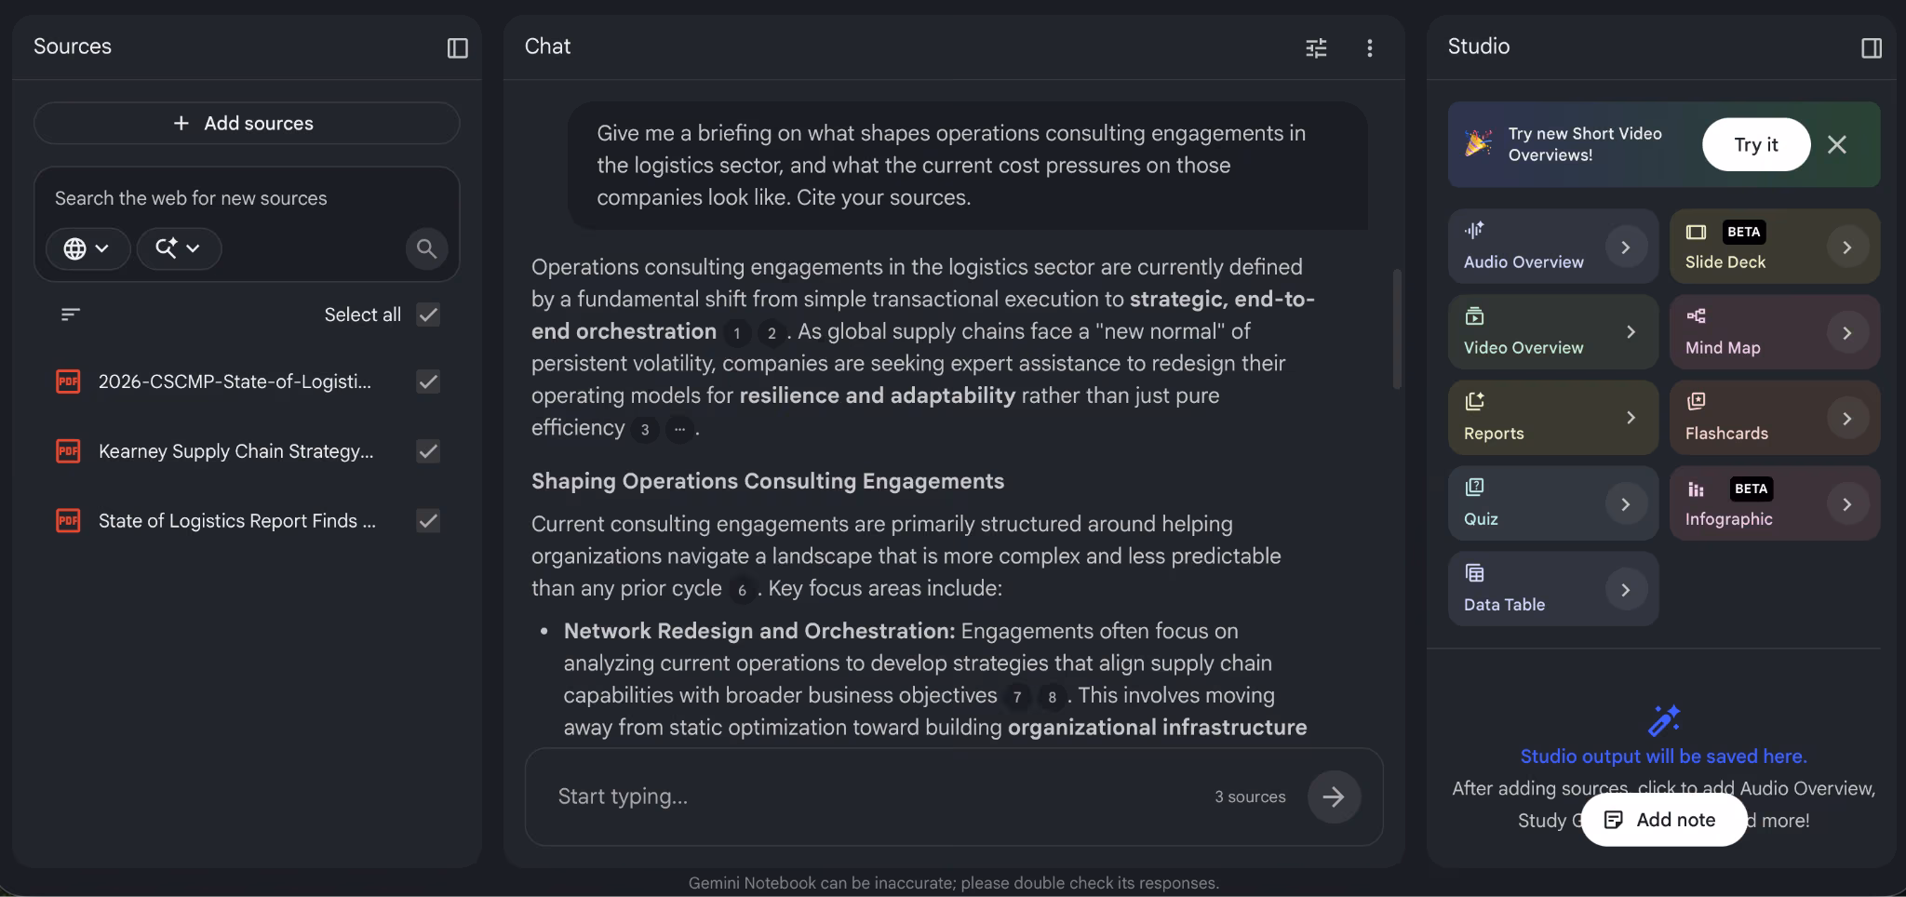1906x897 pixels.
Task: Expand Audio Overview options chevron
Action: pos(1626,248)
